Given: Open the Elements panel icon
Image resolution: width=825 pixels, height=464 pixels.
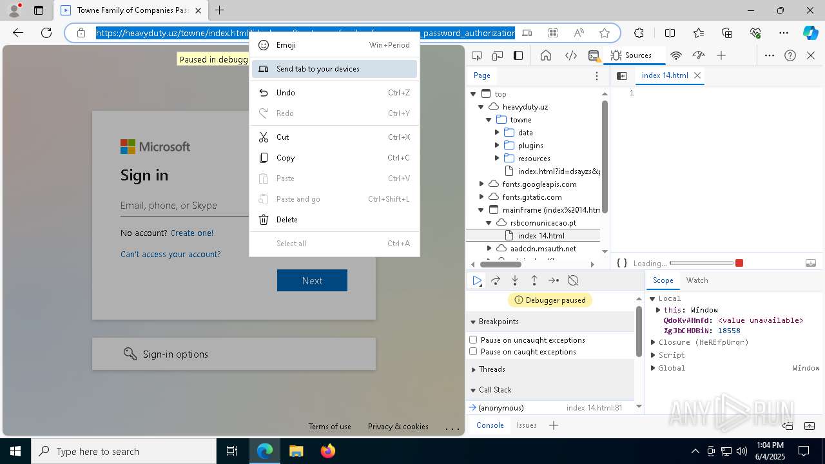Looking at the screenshot, I should pos(571,55).
